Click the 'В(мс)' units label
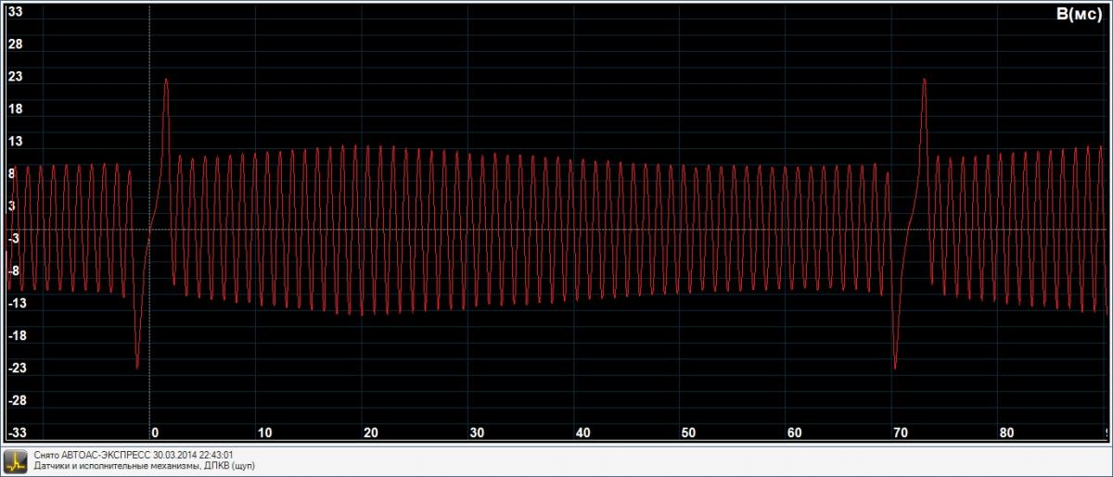This screenshot has height=477, width=1113. [1078, 14]
